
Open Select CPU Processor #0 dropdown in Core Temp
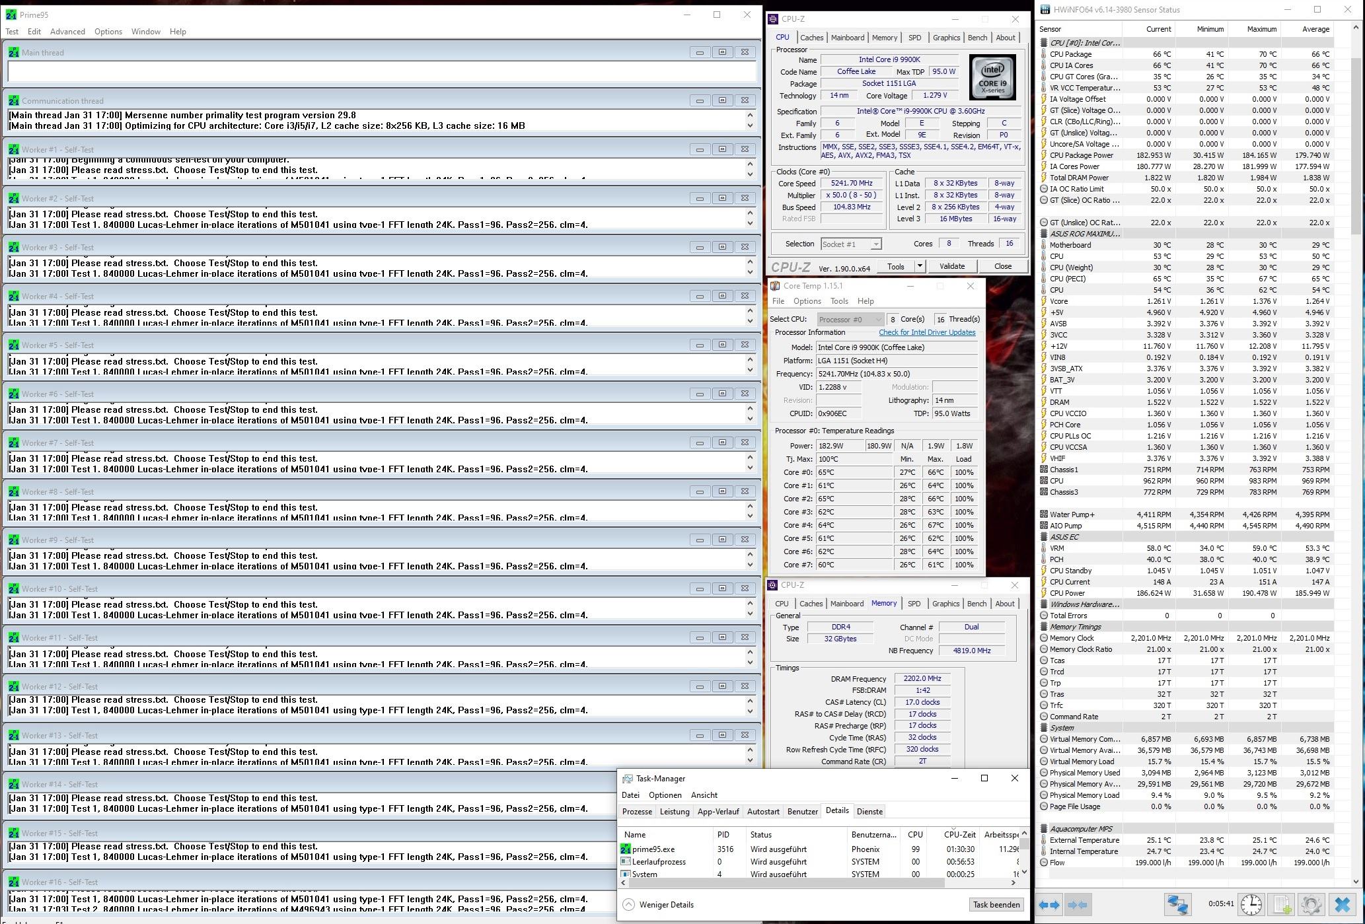[850, 320]
